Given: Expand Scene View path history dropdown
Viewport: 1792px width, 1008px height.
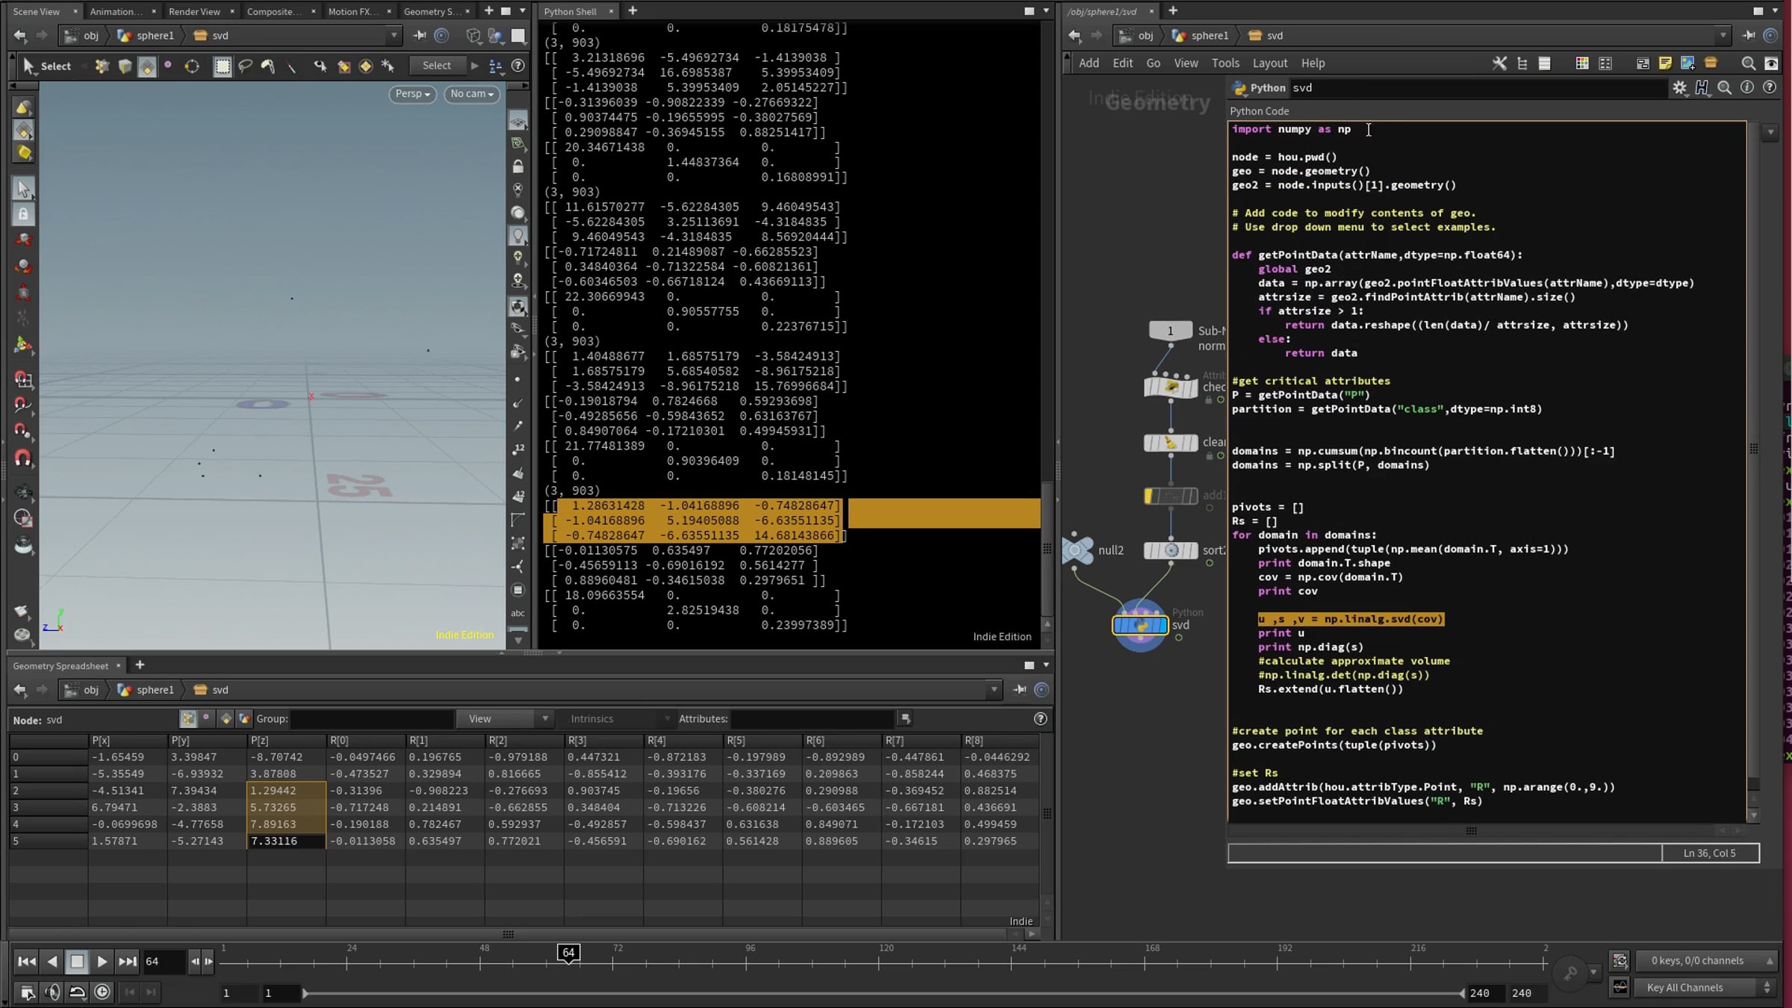Looking at the screenshot, I should coord(393,35).
